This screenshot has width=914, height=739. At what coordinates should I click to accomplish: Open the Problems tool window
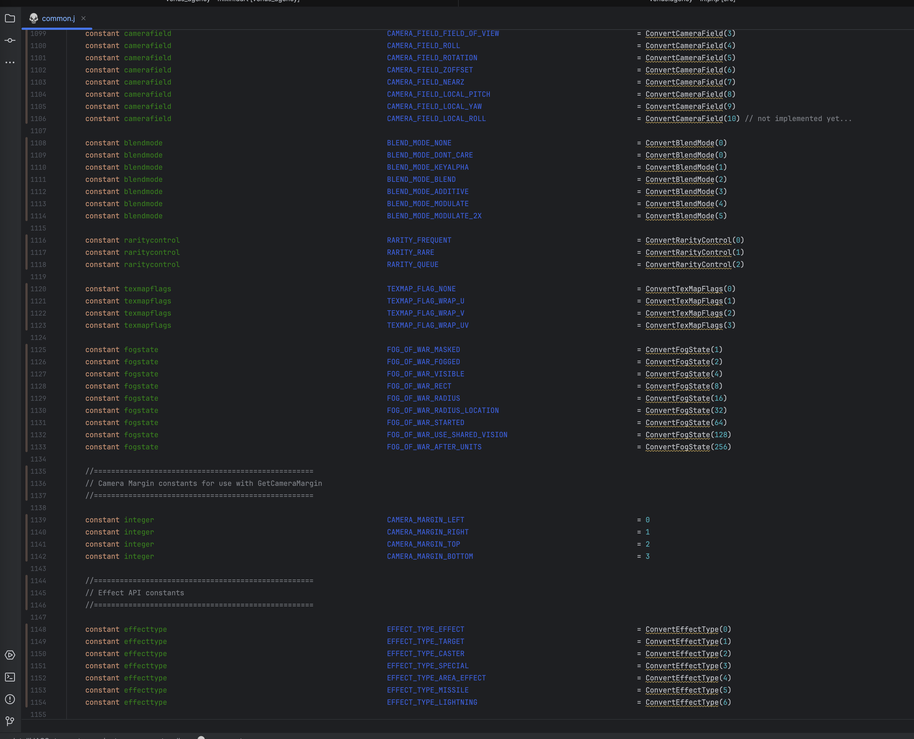pos(10,699)
